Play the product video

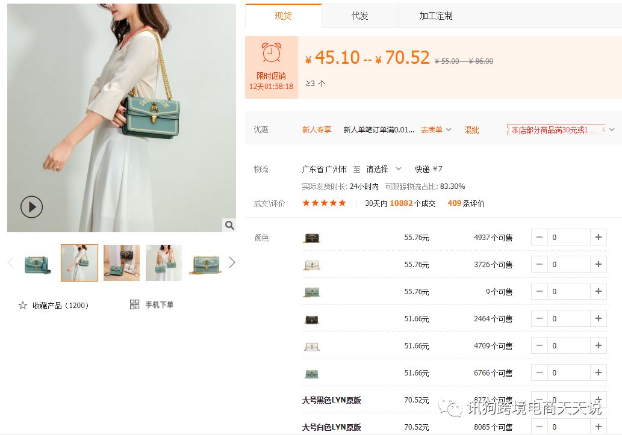[31, 206]
